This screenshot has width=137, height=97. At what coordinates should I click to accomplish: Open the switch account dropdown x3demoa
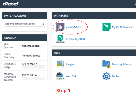25,24
